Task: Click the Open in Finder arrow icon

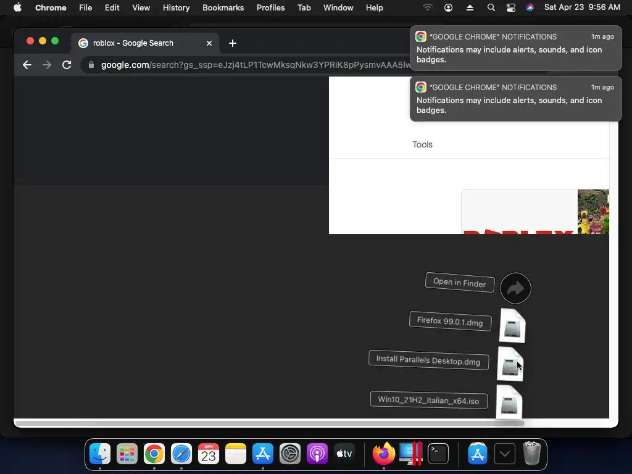Action: click(x=515, y=288)
